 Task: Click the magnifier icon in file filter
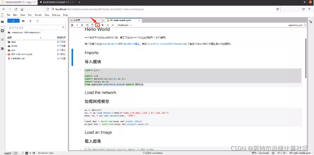63,28
